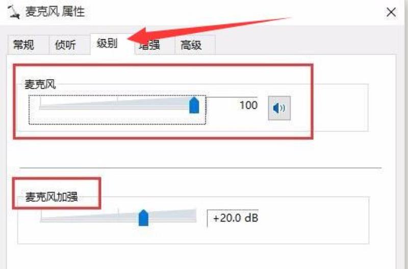Image resolution: width=408 pixels, height=269 pixels.
Task: Go to the 增强 tab
Action: point(149,45)
